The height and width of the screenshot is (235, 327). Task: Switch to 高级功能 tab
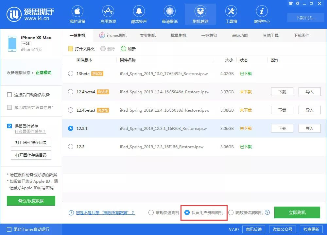(240, 36)
